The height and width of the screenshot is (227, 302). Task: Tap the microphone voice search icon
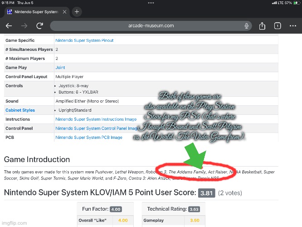(246, 25)
